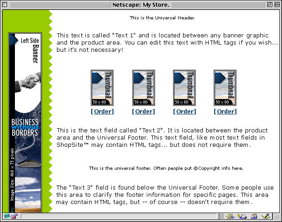Open Navigator from the component bar

coord(230,217)
